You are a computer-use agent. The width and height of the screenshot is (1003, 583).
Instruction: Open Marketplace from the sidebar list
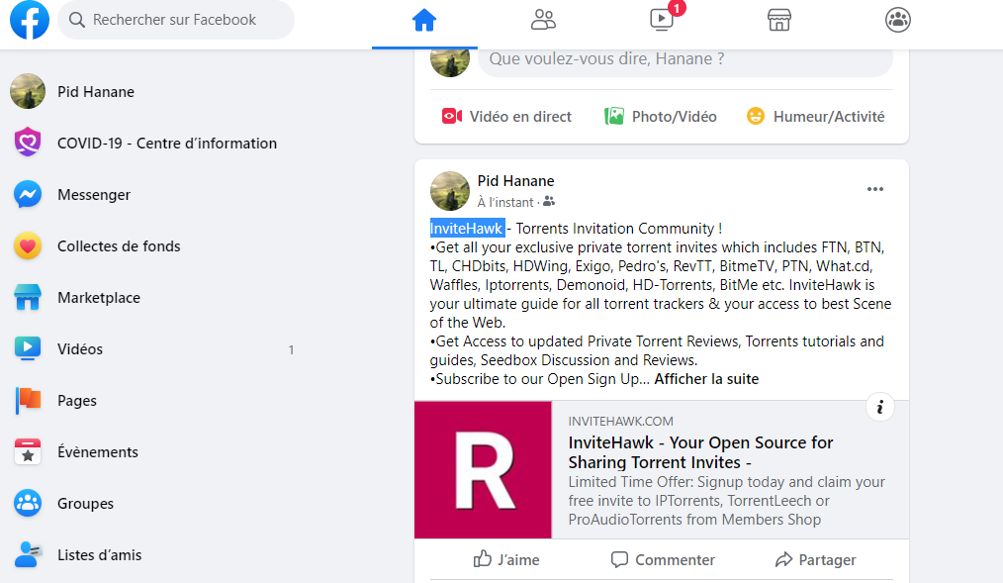(x=99, y=298)
